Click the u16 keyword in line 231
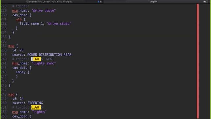Viewport: 211px width, 119px height. 19,20
